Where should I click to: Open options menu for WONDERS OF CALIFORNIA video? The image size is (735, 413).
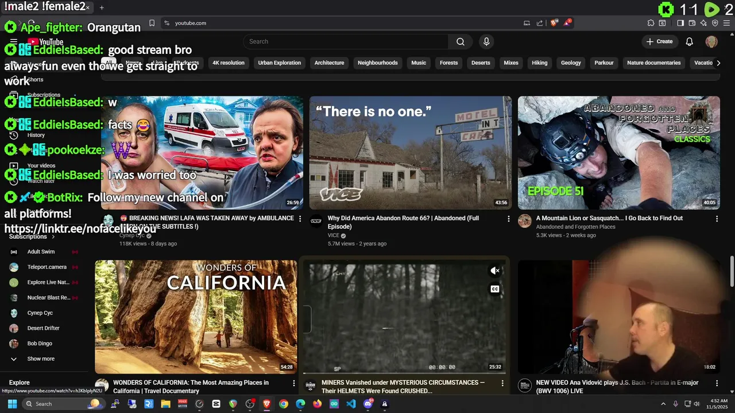(293, 383)
